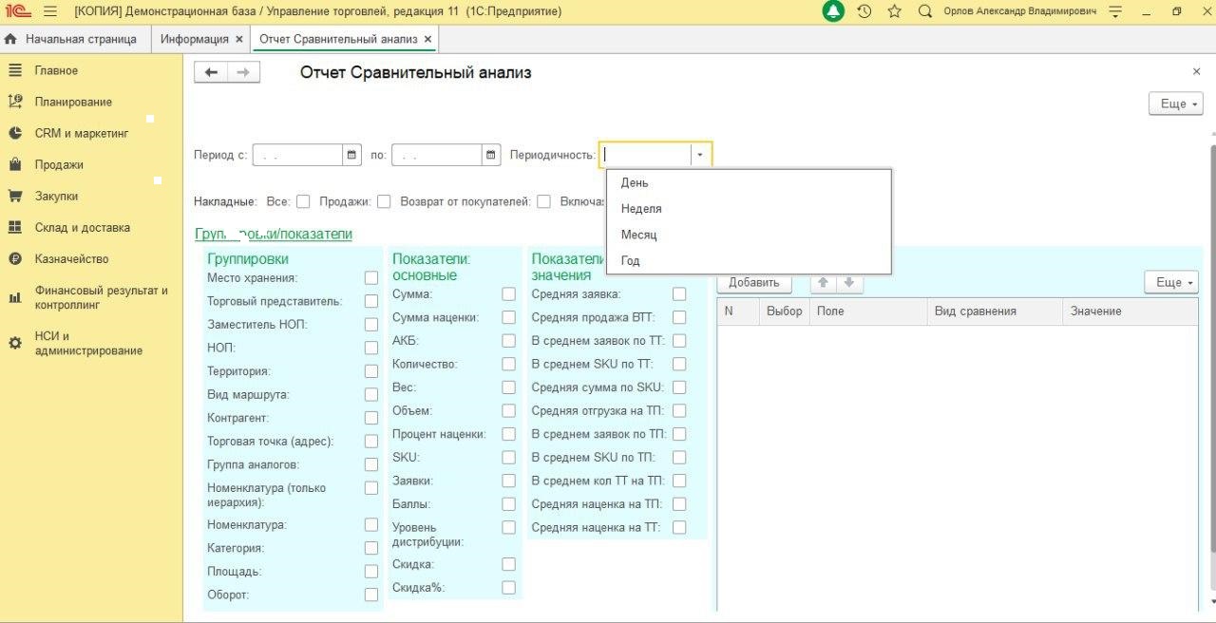Click the Добавить button
Screen dimensions: 1216x623
(754, 282)
